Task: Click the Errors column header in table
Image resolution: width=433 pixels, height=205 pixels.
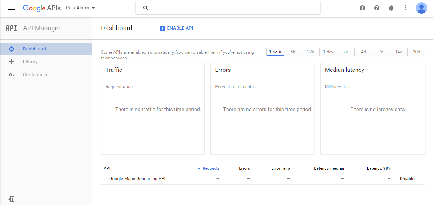Action: (244, 168)
